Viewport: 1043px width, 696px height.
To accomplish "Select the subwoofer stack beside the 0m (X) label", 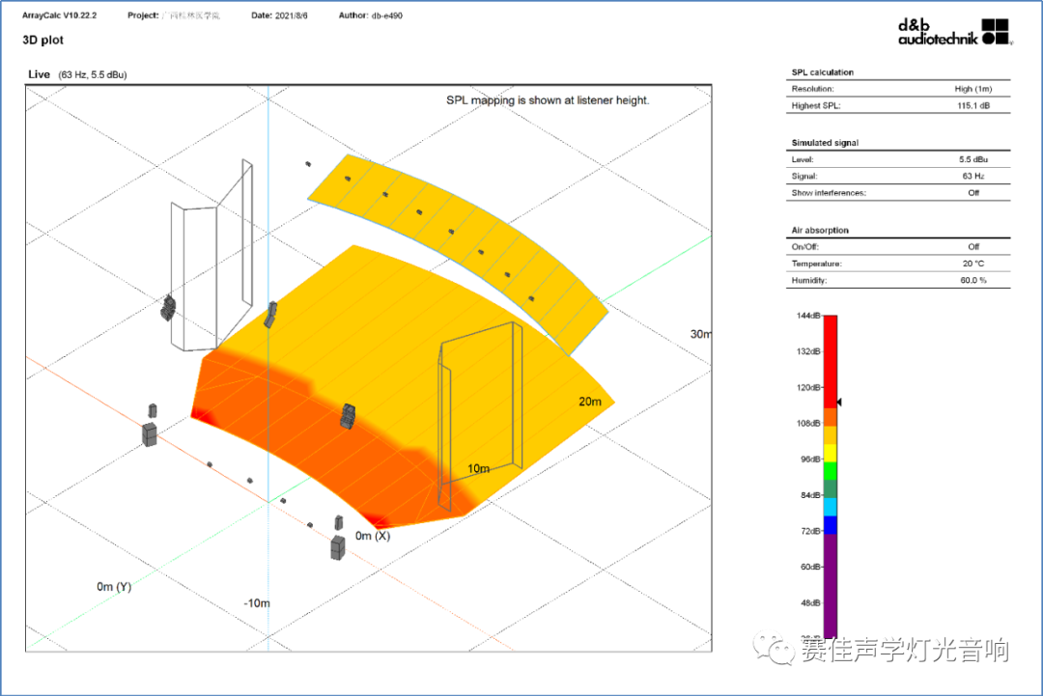I will tap(338, 547).
